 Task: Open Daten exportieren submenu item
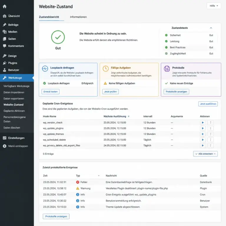(14, 99)
